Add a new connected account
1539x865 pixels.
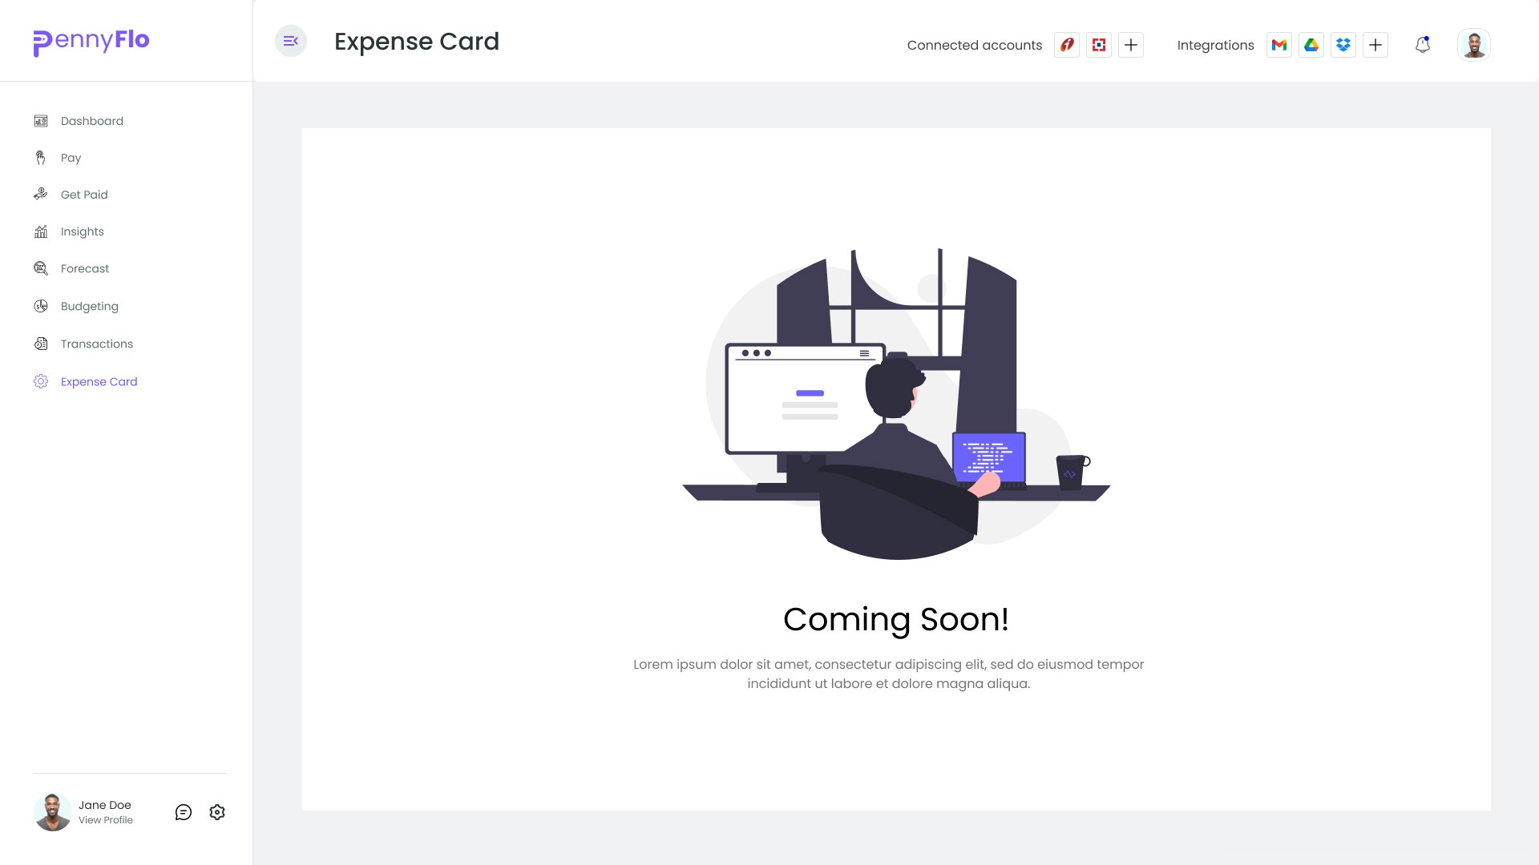1131,45
